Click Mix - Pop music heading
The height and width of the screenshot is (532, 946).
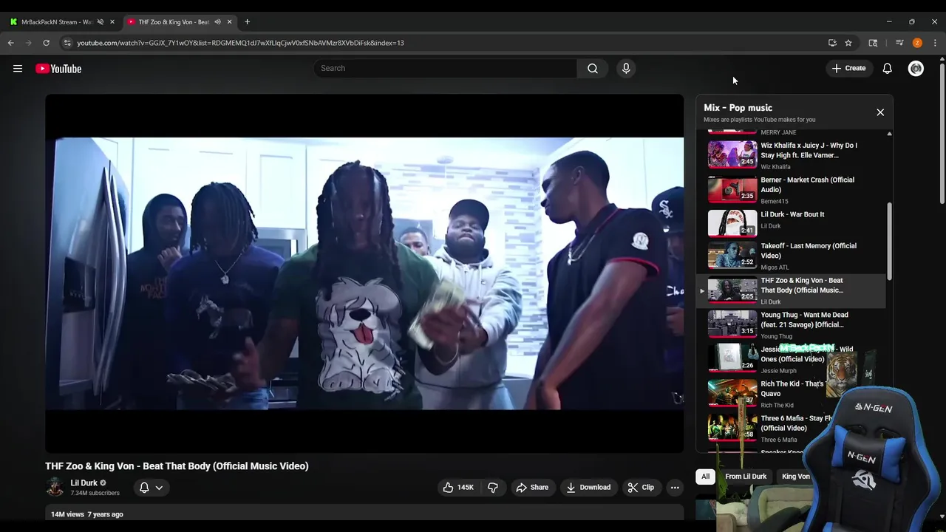click(x=738, y=108)
